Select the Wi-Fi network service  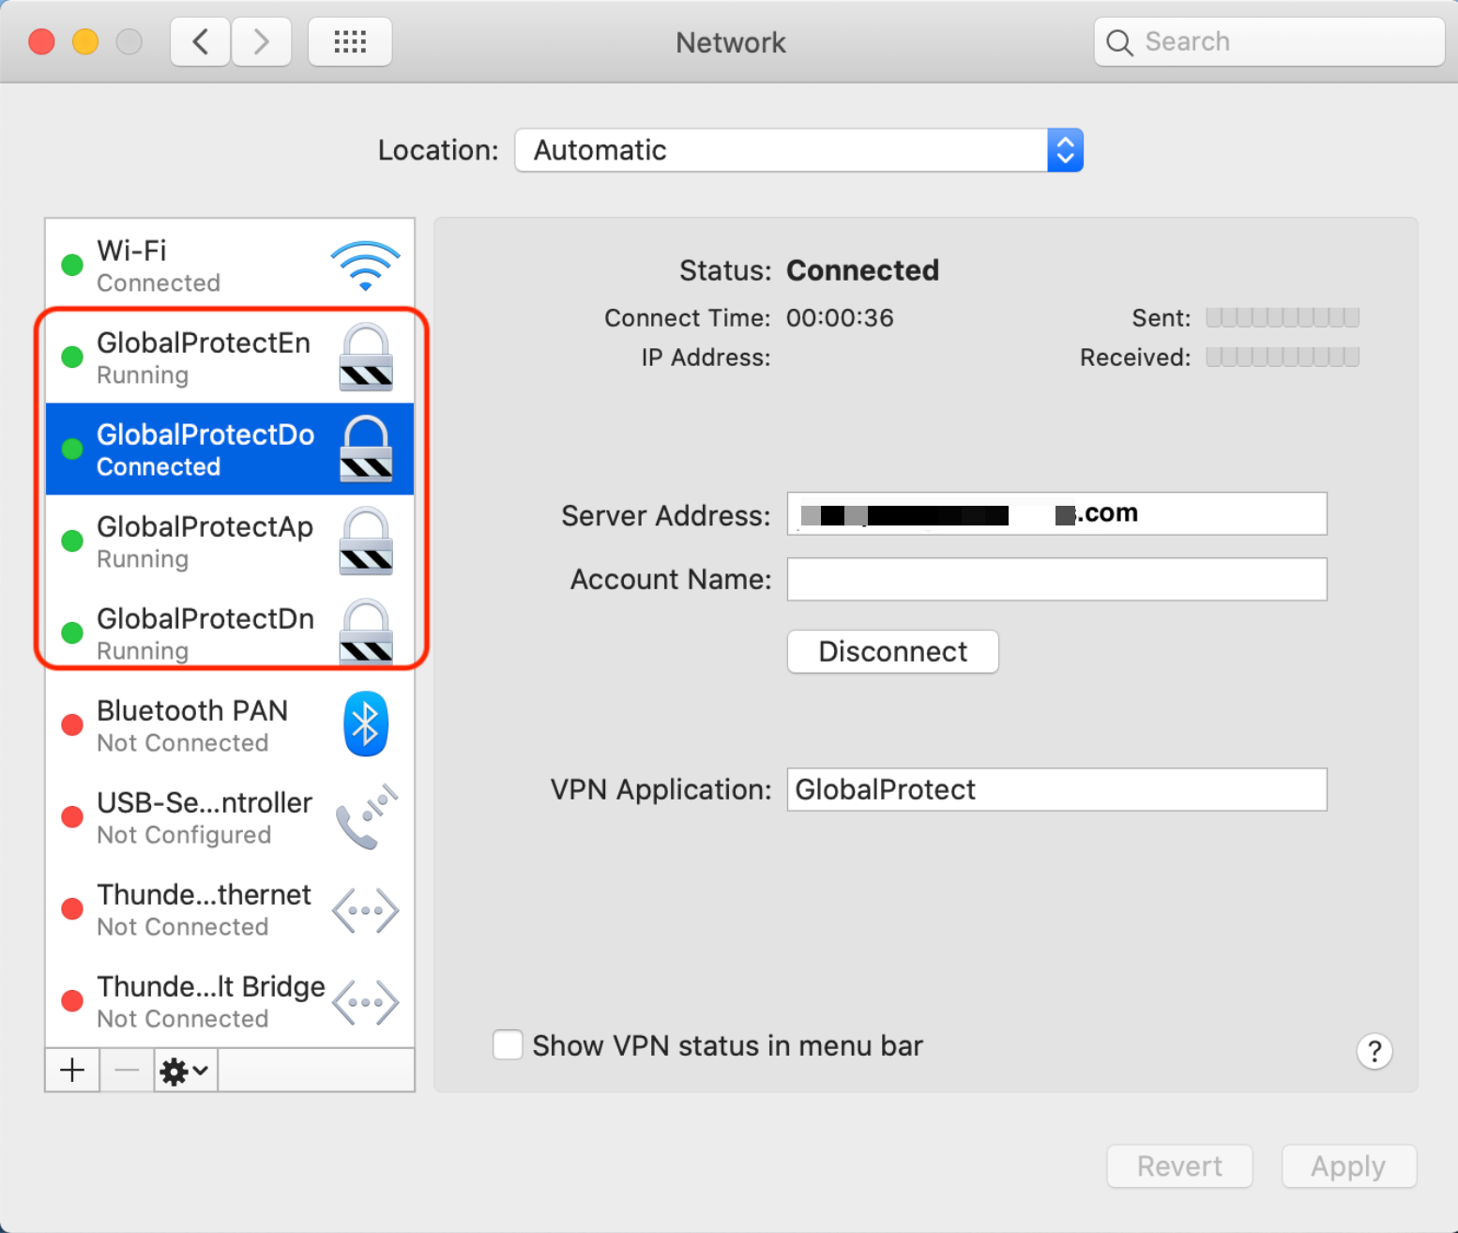tap(230, 266)
